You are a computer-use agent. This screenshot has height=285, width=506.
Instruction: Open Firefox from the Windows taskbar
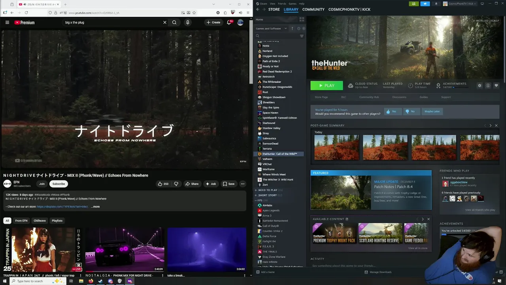point(91,281)
